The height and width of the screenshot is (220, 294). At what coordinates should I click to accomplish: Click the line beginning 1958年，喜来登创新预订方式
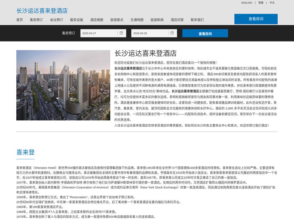pyautogui.click(x=76, y=197)
